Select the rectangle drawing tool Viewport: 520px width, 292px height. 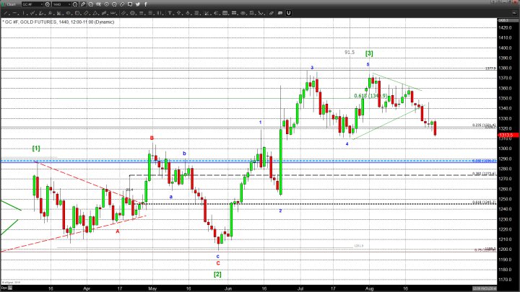point(77,13)
